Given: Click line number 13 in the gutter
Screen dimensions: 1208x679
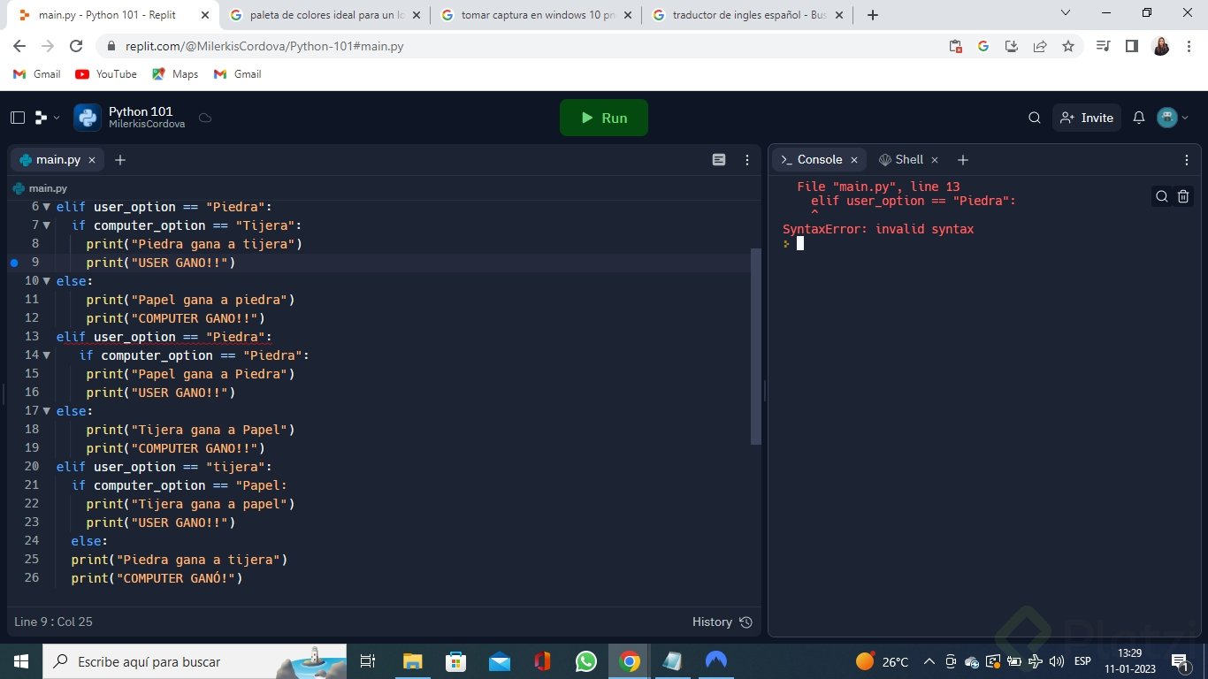Looking at the screenshot, I should click(32, 337).
